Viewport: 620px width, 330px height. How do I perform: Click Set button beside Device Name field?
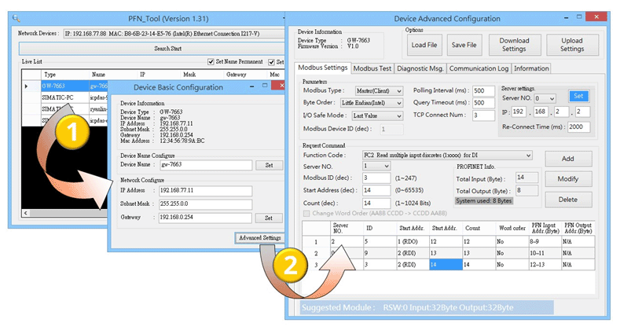click(269, 165)
